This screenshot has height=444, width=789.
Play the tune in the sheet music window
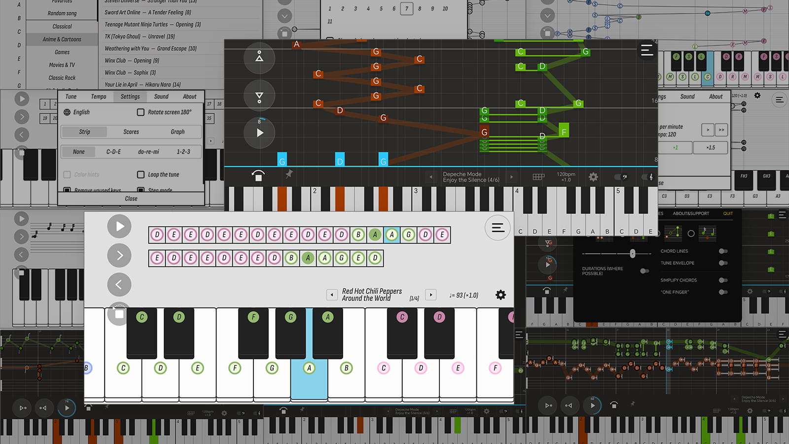(21, 219)
